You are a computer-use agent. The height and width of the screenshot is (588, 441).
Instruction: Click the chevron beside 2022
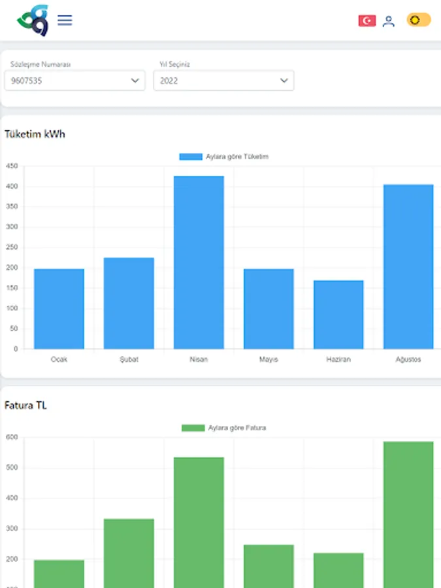(284, 80)
